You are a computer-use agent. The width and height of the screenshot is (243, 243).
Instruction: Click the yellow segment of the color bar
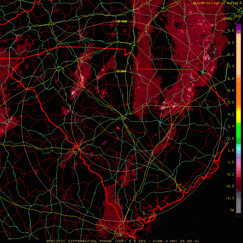tap(238, 116)
